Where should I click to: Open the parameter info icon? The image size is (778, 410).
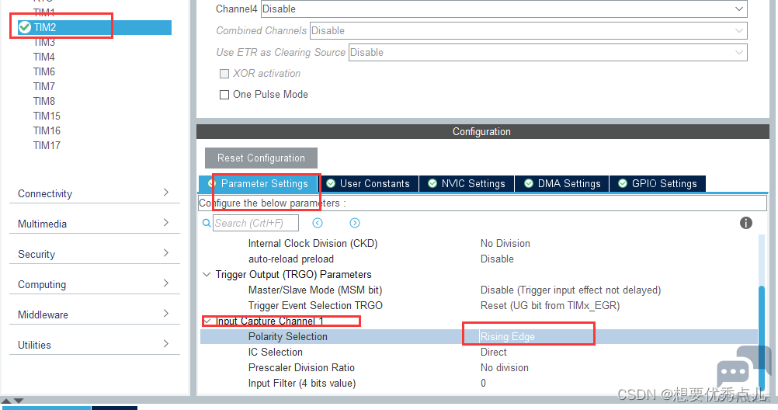[745, 223]
